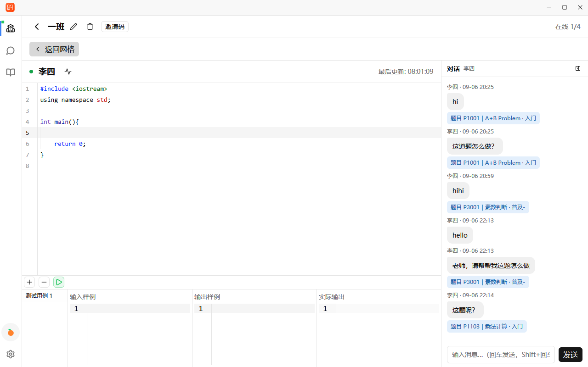Click the "这题呢?" chat message
Screen dimensions: 588x367
point(465,310)
